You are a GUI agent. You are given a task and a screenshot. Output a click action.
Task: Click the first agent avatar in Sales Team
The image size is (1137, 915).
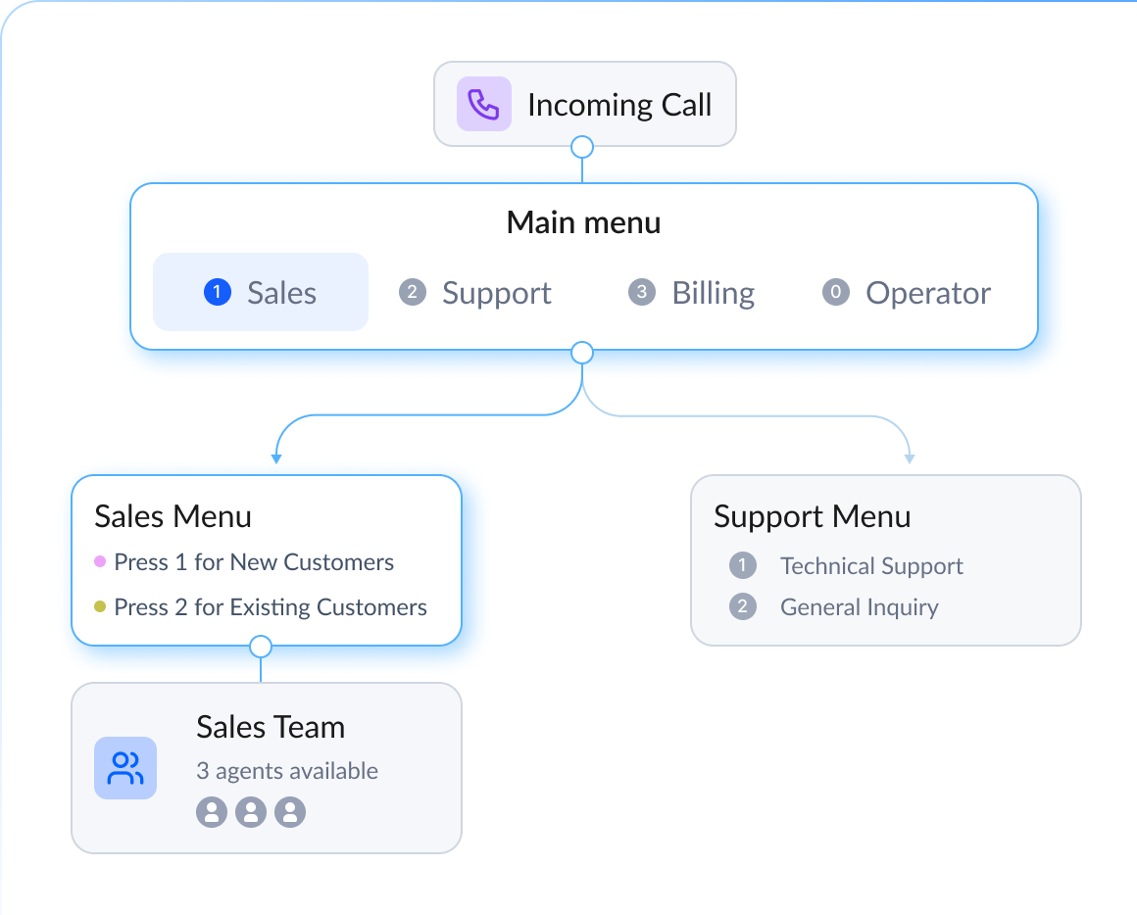[x=212, y=812]
